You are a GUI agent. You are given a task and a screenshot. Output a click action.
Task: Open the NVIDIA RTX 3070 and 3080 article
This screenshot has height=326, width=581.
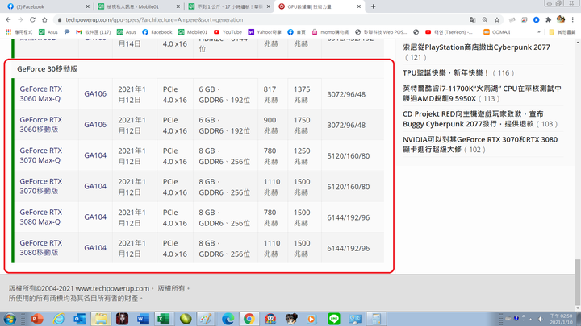click(x=480, y=145)
